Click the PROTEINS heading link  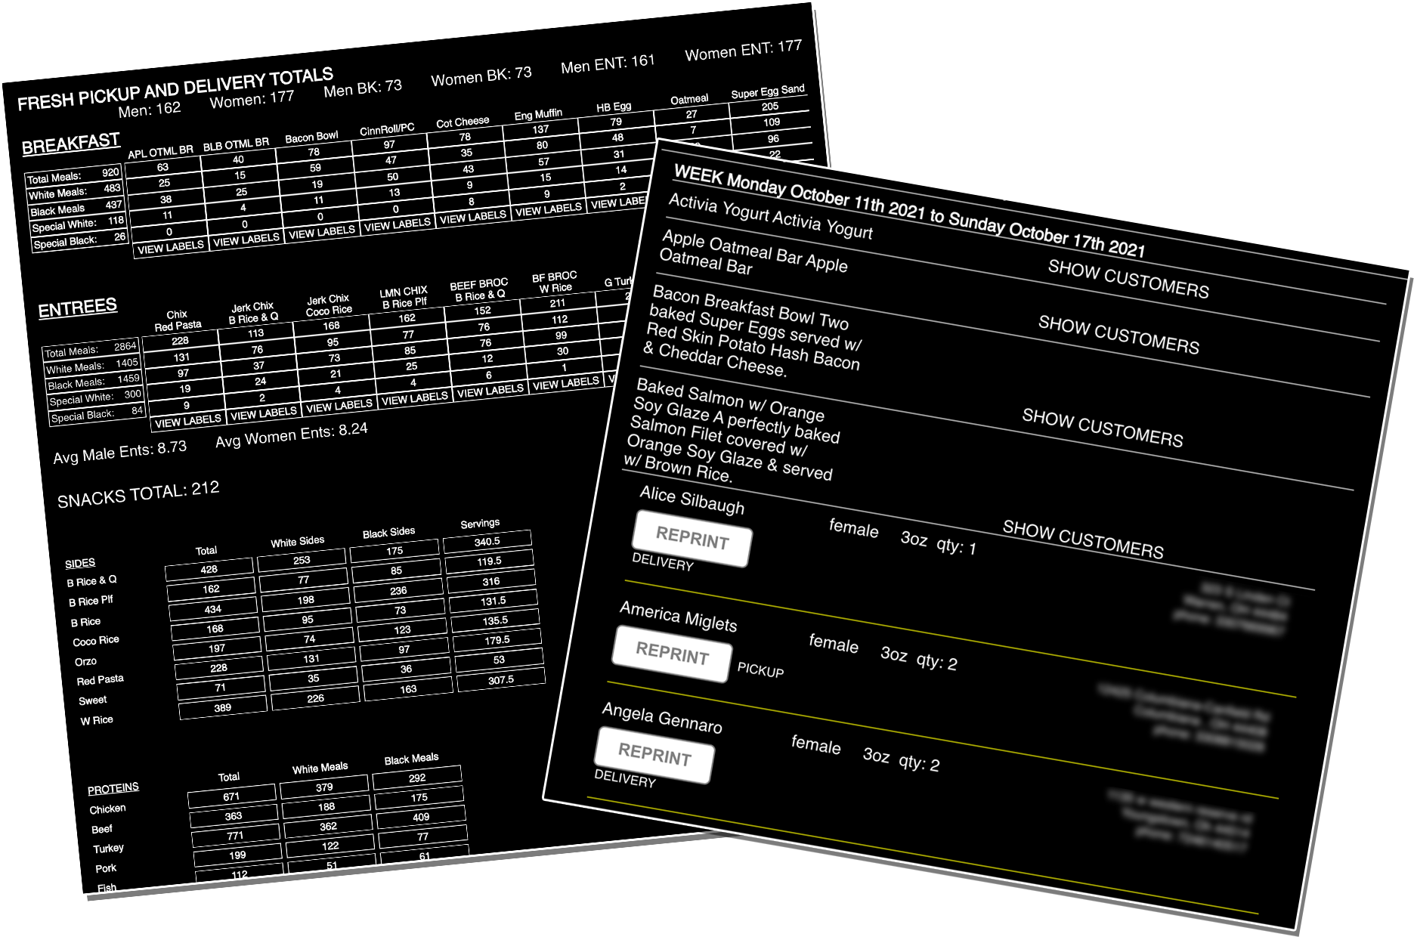(x=113, y=788)
